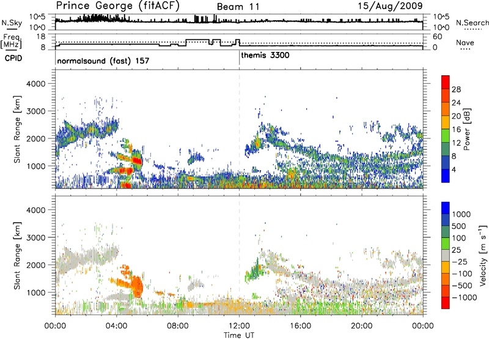Image resolution: width=489 pixels, height=339 pixels.
Task: Click '2000' on velocity panel range axis
Action: click(x=35, y=265)
